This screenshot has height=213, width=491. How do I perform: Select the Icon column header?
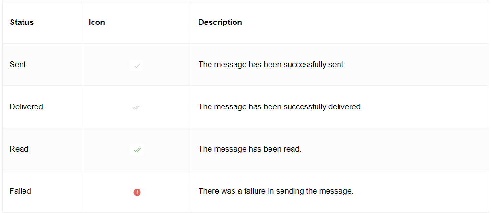(97, 22)
